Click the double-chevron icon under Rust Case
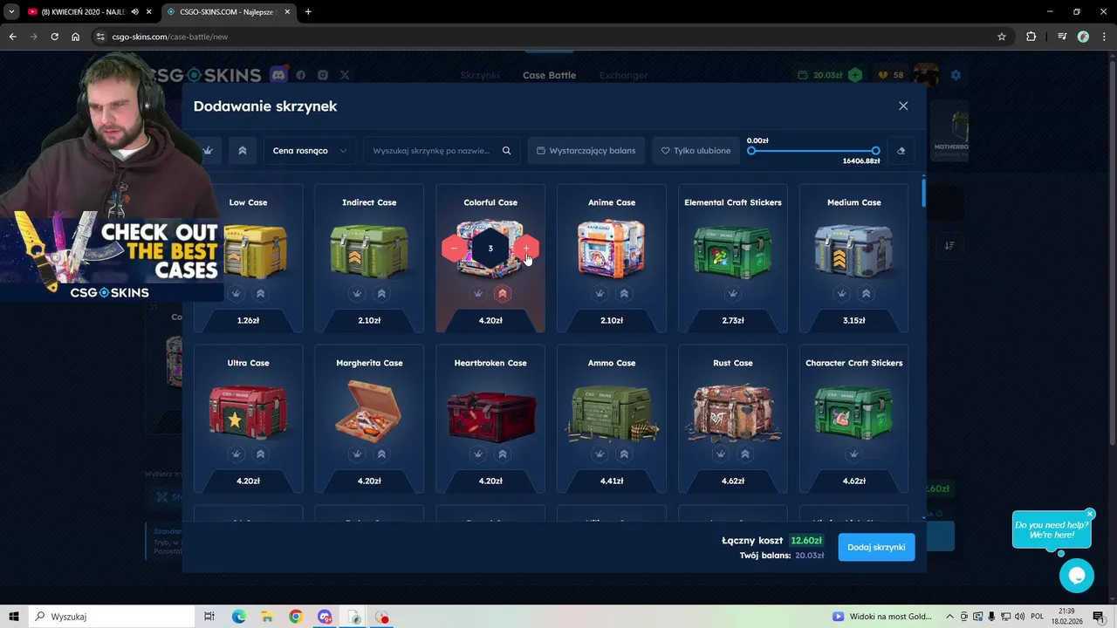1117x628 pixels. [x=745, y=454]
